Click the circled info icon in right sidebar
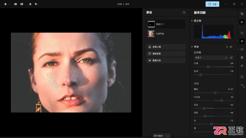The width and height of the screenshot is (246, 138). click(242, 77)
